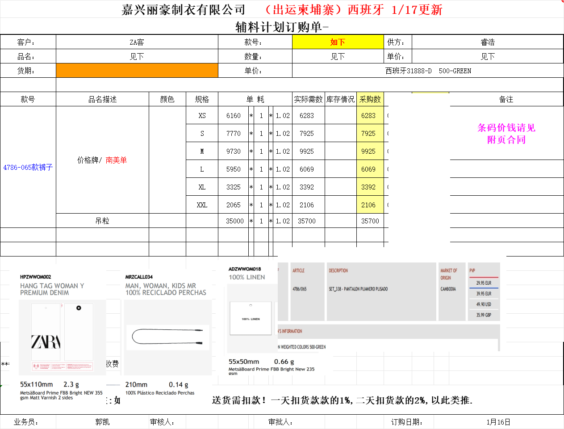Select the black redacted box
The image size is (564, 429).
[x=419, y=170]
